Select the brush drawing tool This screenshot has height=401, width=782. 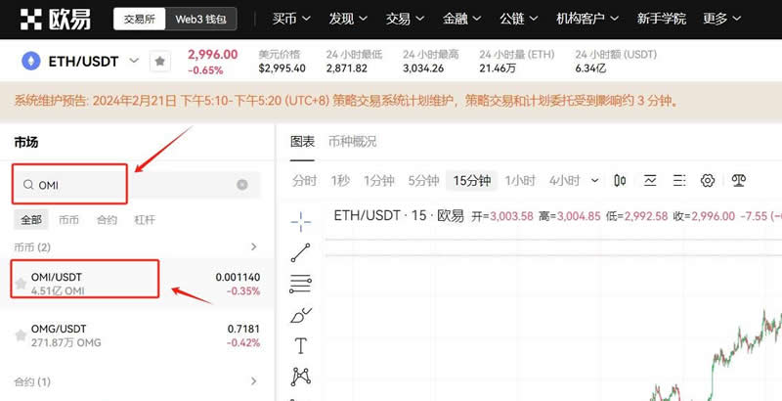click(x=300, y=315)
